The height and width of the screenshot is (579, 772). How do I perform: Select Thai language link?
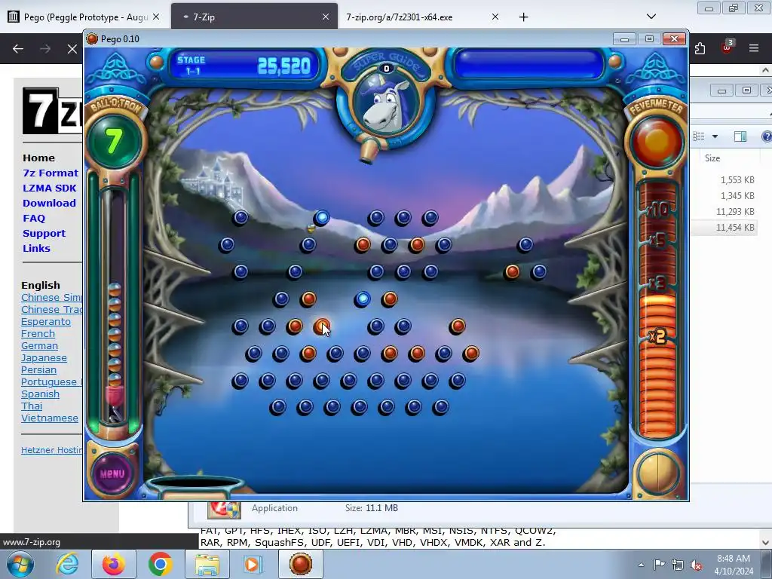click(x=32, y=406)
